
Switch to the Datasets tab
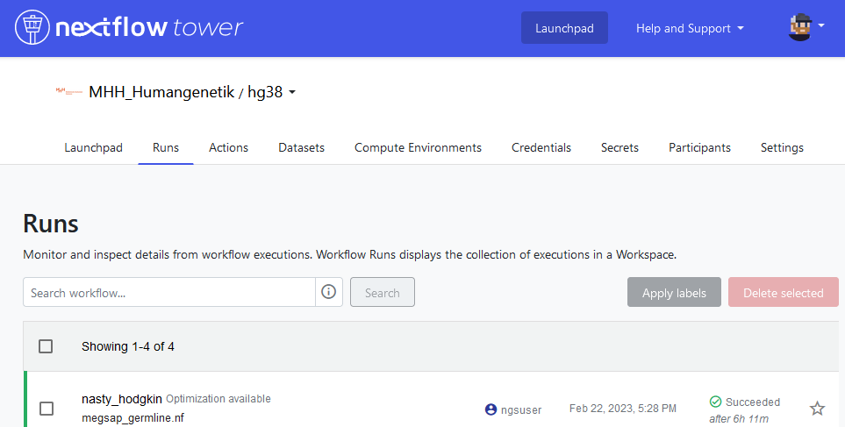click(301, 147)
